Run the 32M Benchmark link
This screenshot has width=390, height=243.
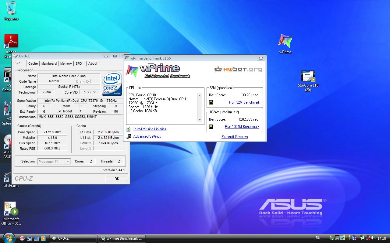tap(244, 102)
